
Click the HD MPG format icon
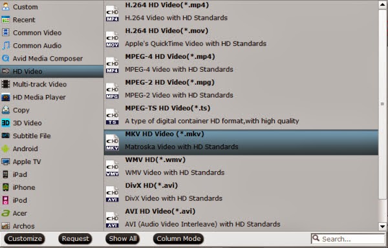tap(113, 91)
